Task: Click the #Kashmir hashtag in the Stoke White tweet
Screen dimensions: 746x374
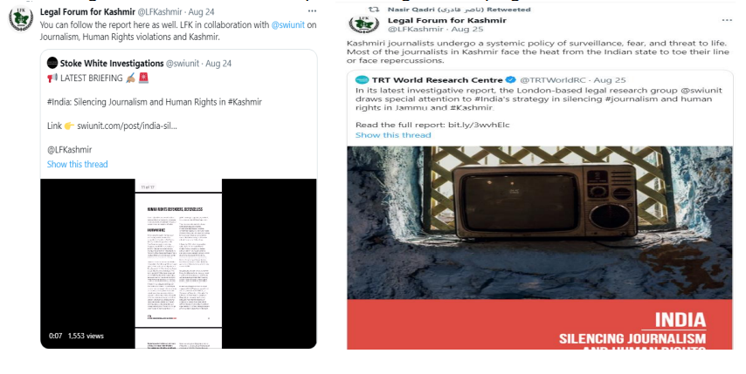Action: coord(245,102)
